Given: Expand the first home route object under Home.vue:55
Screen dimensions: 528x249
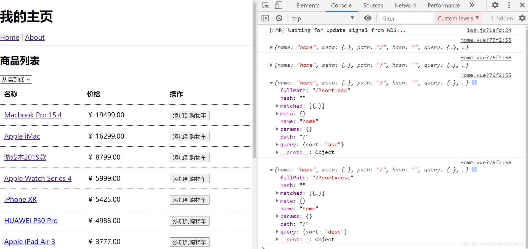Looking at the screenshot, I should [271, 47].
